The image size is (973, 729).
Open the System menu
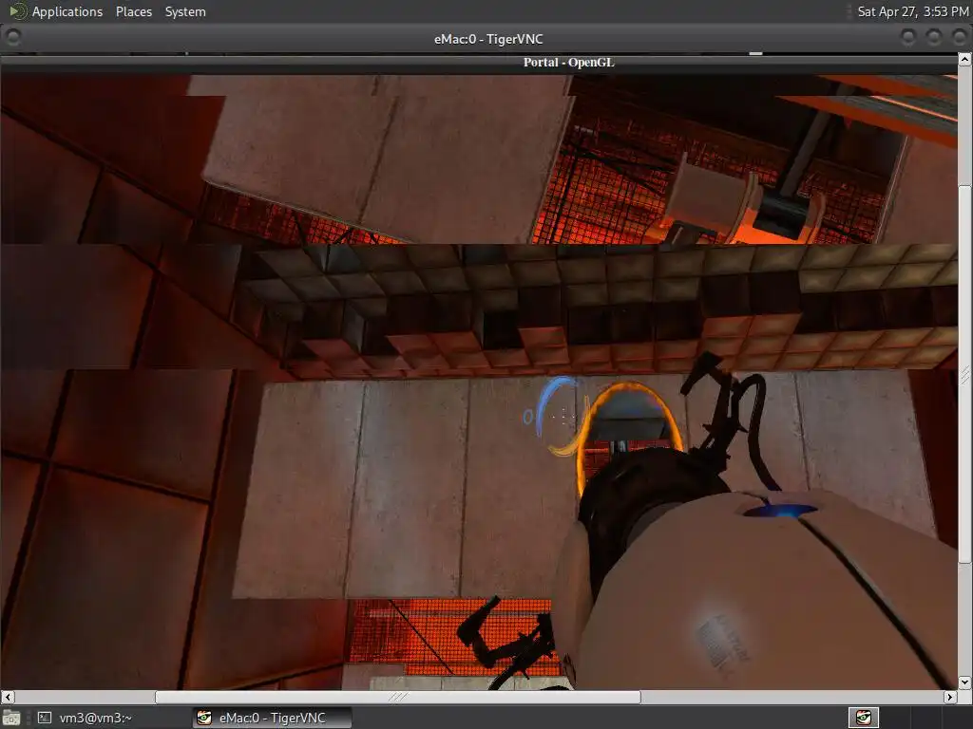click(x=185, y=11)
